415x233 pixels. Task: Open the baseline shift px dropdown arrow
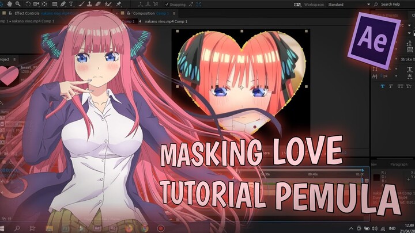tap(396, 76)
